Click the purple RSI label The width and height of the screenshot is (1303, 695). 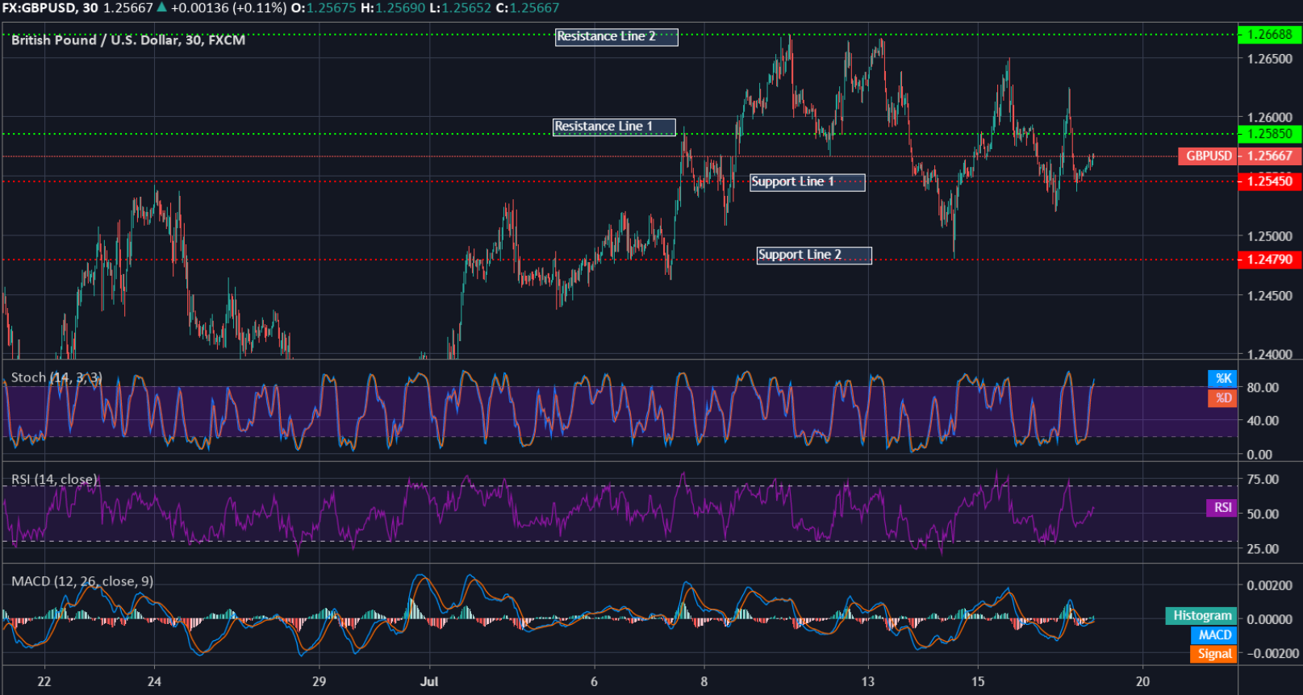click(x=1222, y=508)
